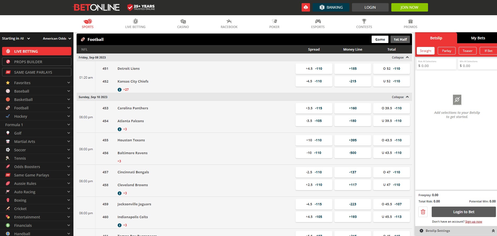497x236 pixels.
Task: Click the Boxing glove icon in sidebar
Action: (x=8, y=200)
